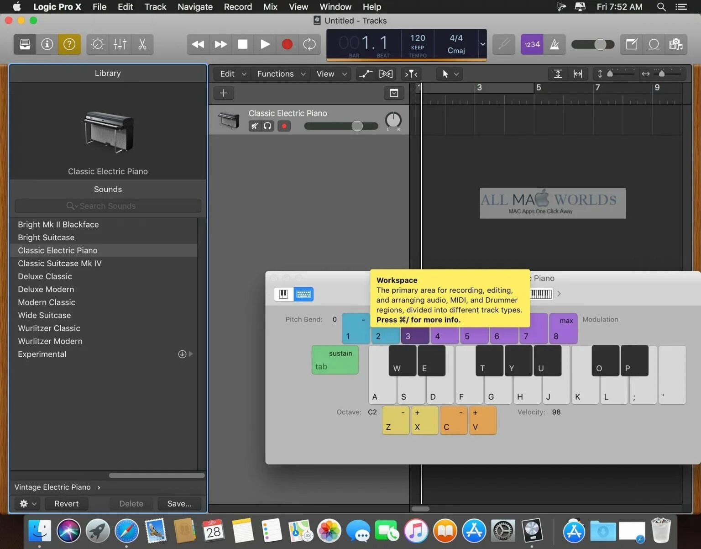The image size is (701, 549).
Task: Click Spotlight search icon in menu bar
Action: click(x=661, y=7)
